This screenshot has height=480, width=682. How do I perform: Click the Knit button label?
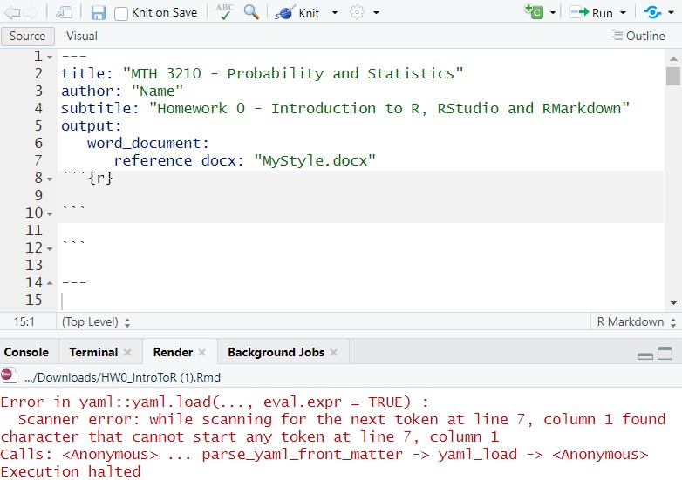point(309,13)
